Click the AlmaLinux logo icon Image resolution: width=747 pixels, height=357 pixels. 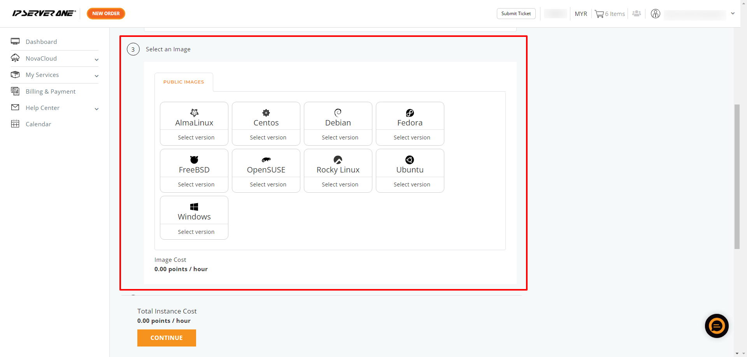(194, 113)
